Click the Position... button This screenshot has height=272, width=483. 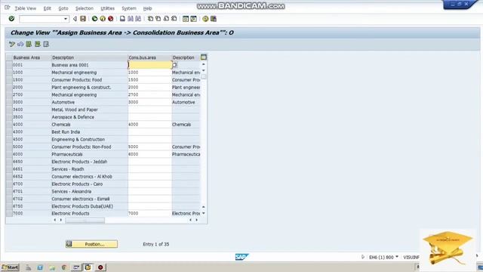(x=91, y=244)
